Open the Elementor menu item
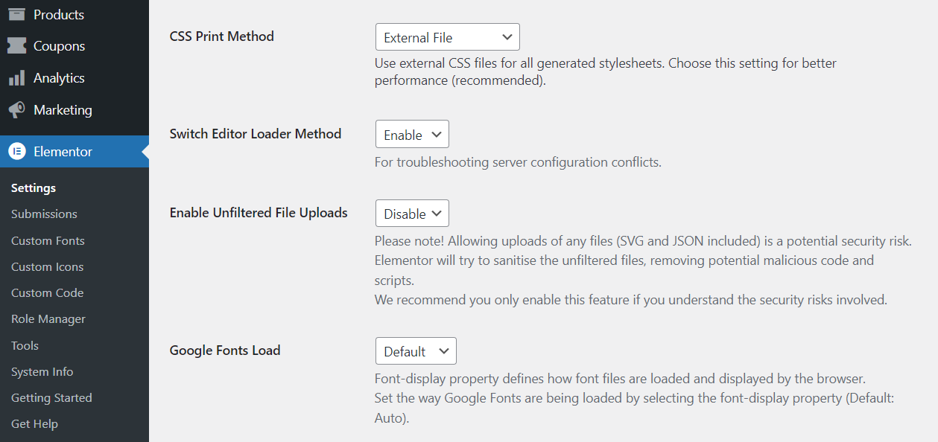This screenshot has height=442, width=938. click(x=63, y=151)
